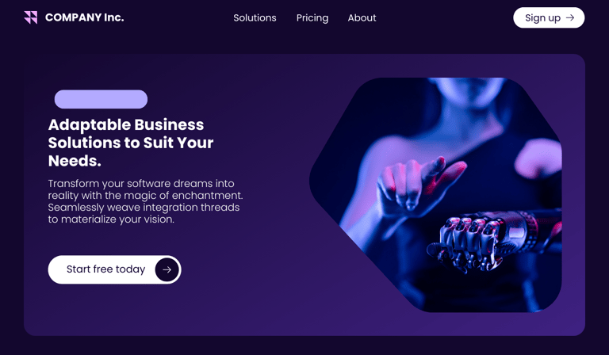Click the Sign up button
Viewport: 609px width, 355px height.
549,17
